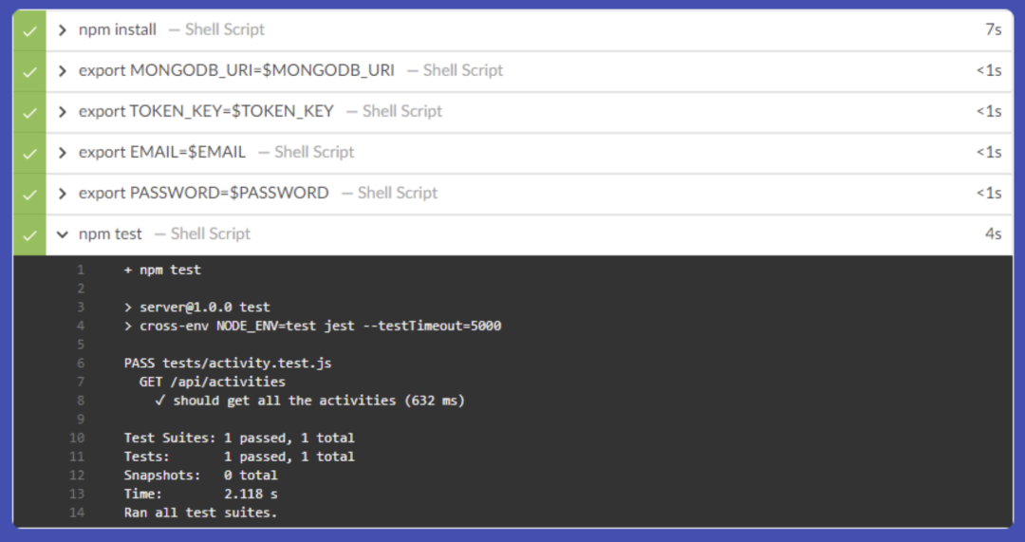Expand the export EMAIL step chevron
This screenshot has height=542, width=1025.
[x=63, y=153]
